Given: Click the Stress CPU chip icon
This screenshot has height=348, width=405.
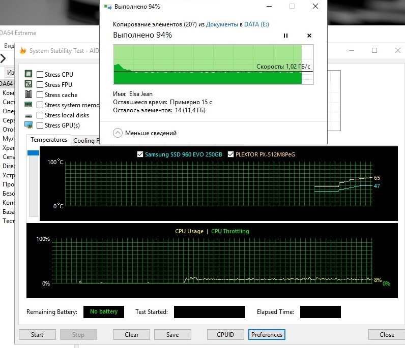Looking at the screenshot, I should pos(28,74).
